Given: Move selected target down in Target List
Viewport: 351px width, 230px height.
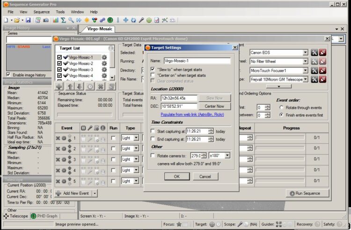Looking at the screenshot, I should coord(80,86).
